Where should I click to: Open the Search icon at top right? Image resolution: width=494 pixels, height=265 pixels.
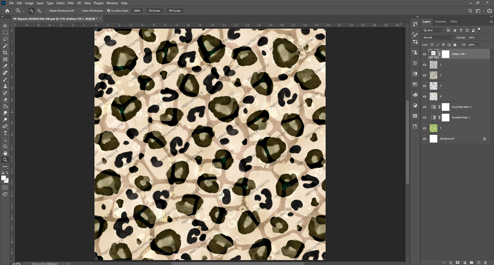[x=470, y=11]
